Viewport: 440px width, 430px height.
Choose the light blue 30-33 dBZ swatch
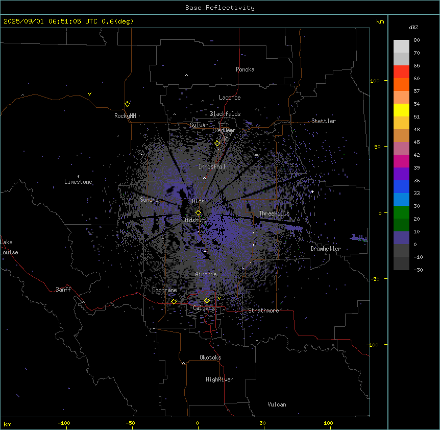[x=401, y=200]
